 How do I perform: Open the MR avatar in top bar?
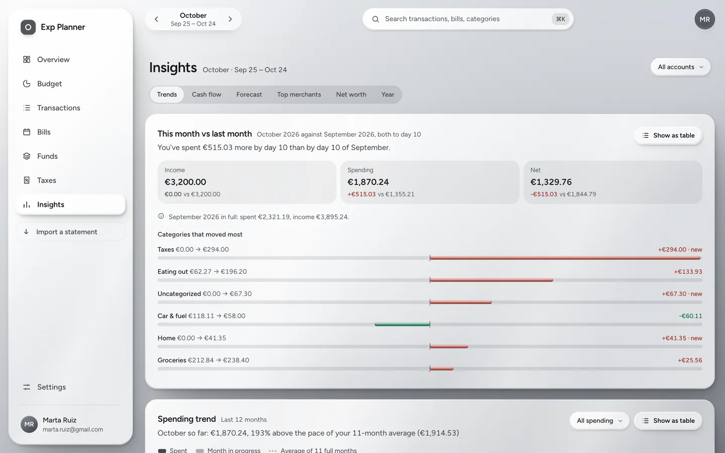click(x=705, y=19)
